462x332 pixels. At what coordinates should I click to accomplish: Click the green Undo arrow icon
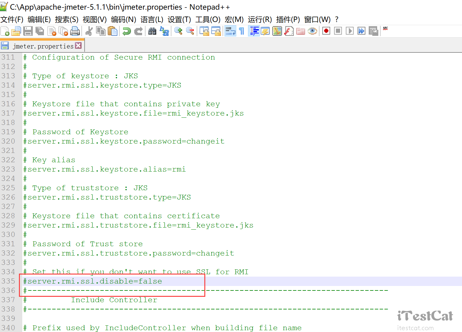127,31
